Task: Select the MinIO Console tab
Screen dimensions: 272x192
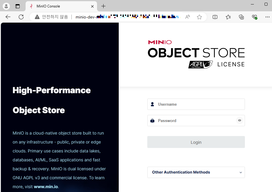Action: tap(61, 6)
